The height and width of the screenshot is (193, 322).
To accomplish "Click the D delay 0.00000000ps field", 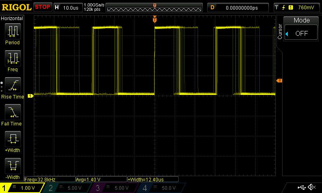I will 238,8.
